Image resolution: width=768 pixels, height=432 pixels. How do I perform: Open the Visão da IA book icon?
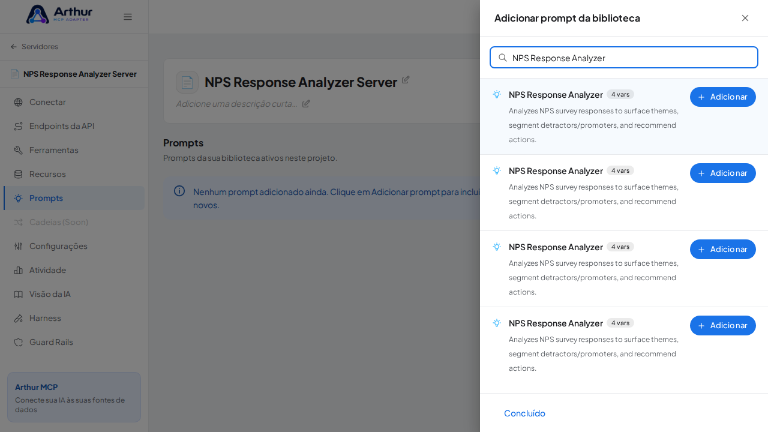point(18,294)
